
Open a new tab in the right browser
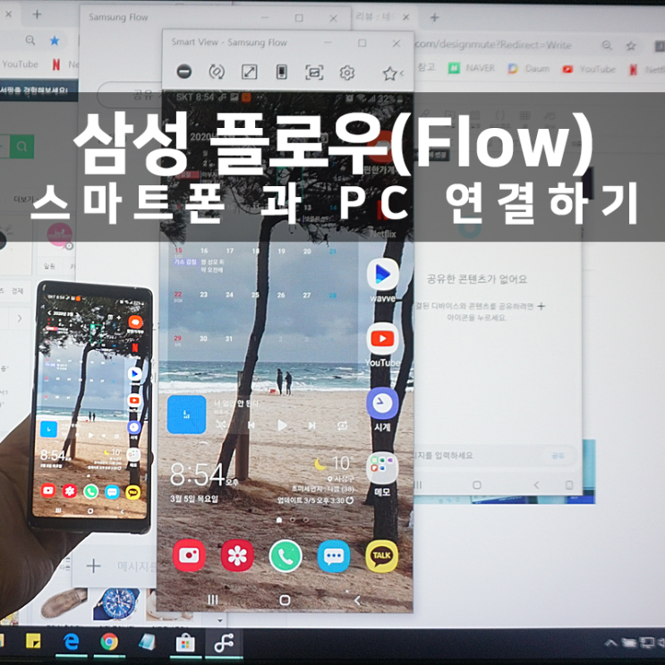click(435, 17)
